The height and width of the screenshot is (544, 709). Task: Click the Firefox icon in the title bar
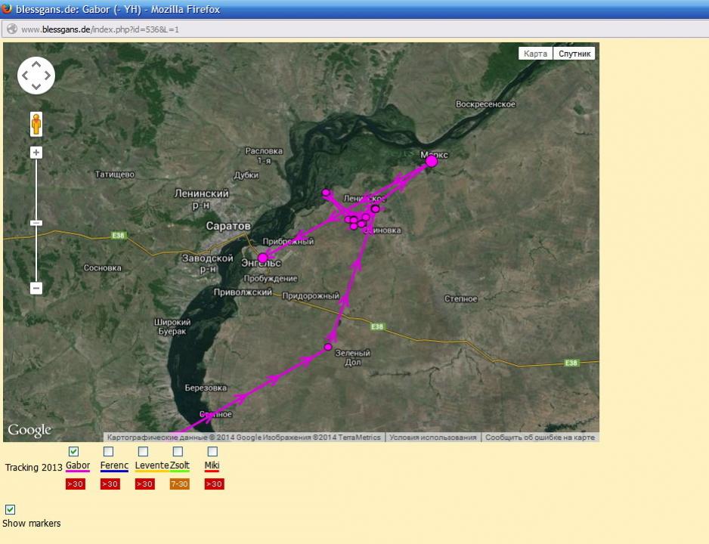tap(8, 8)
